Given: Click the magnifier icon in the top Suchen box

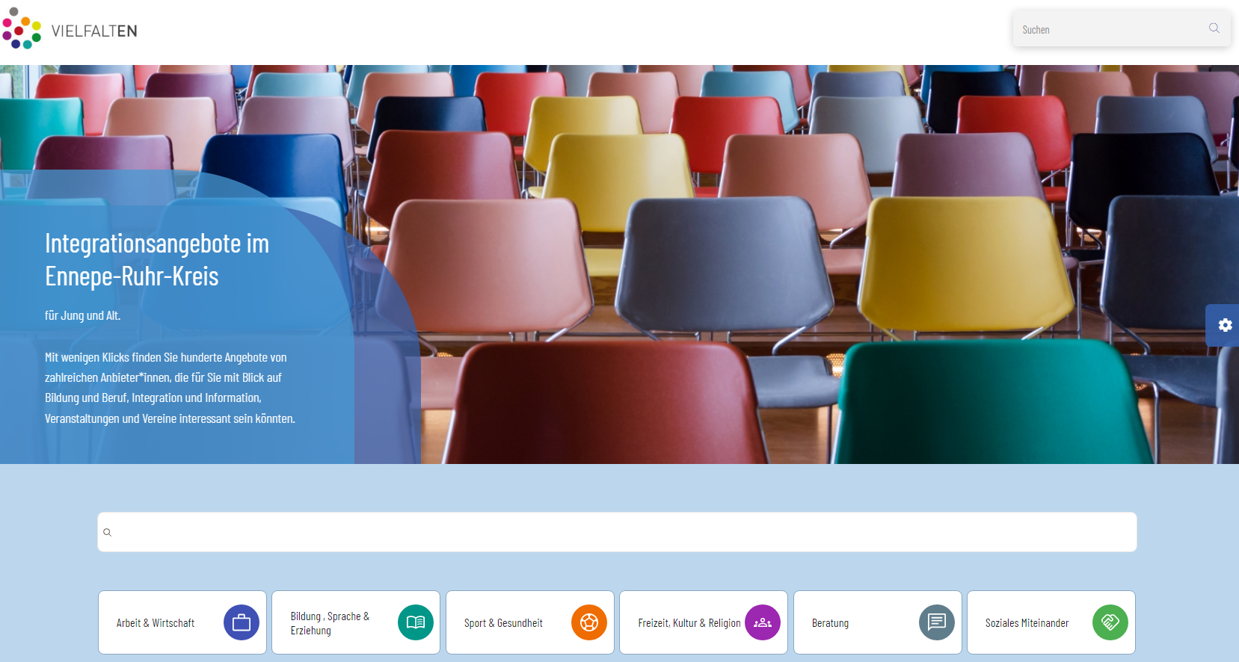Looking at the screenshot, I should 1214,28.
